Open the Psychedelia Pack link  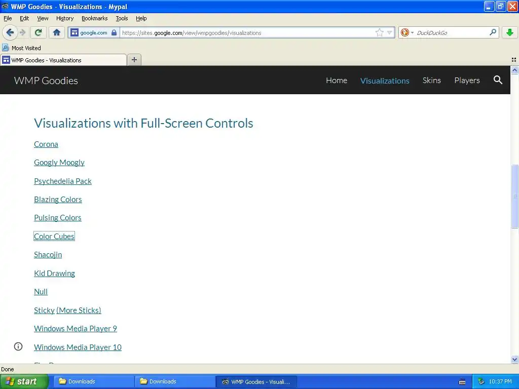[x=62, y=181]
